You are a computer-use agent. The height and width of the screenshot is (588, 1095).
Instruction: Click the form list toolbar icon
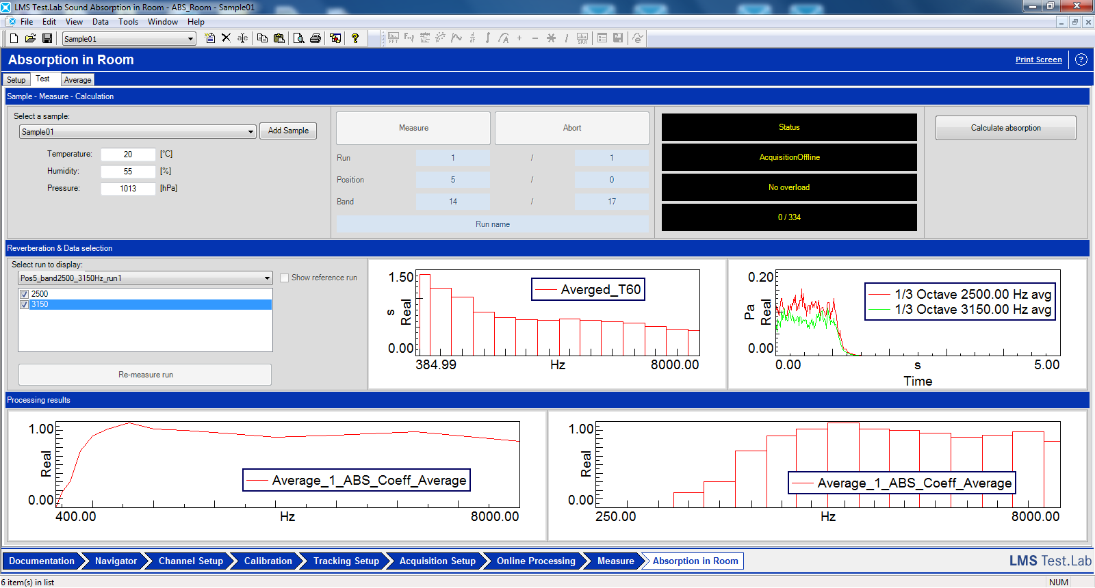tap(602, 38)
